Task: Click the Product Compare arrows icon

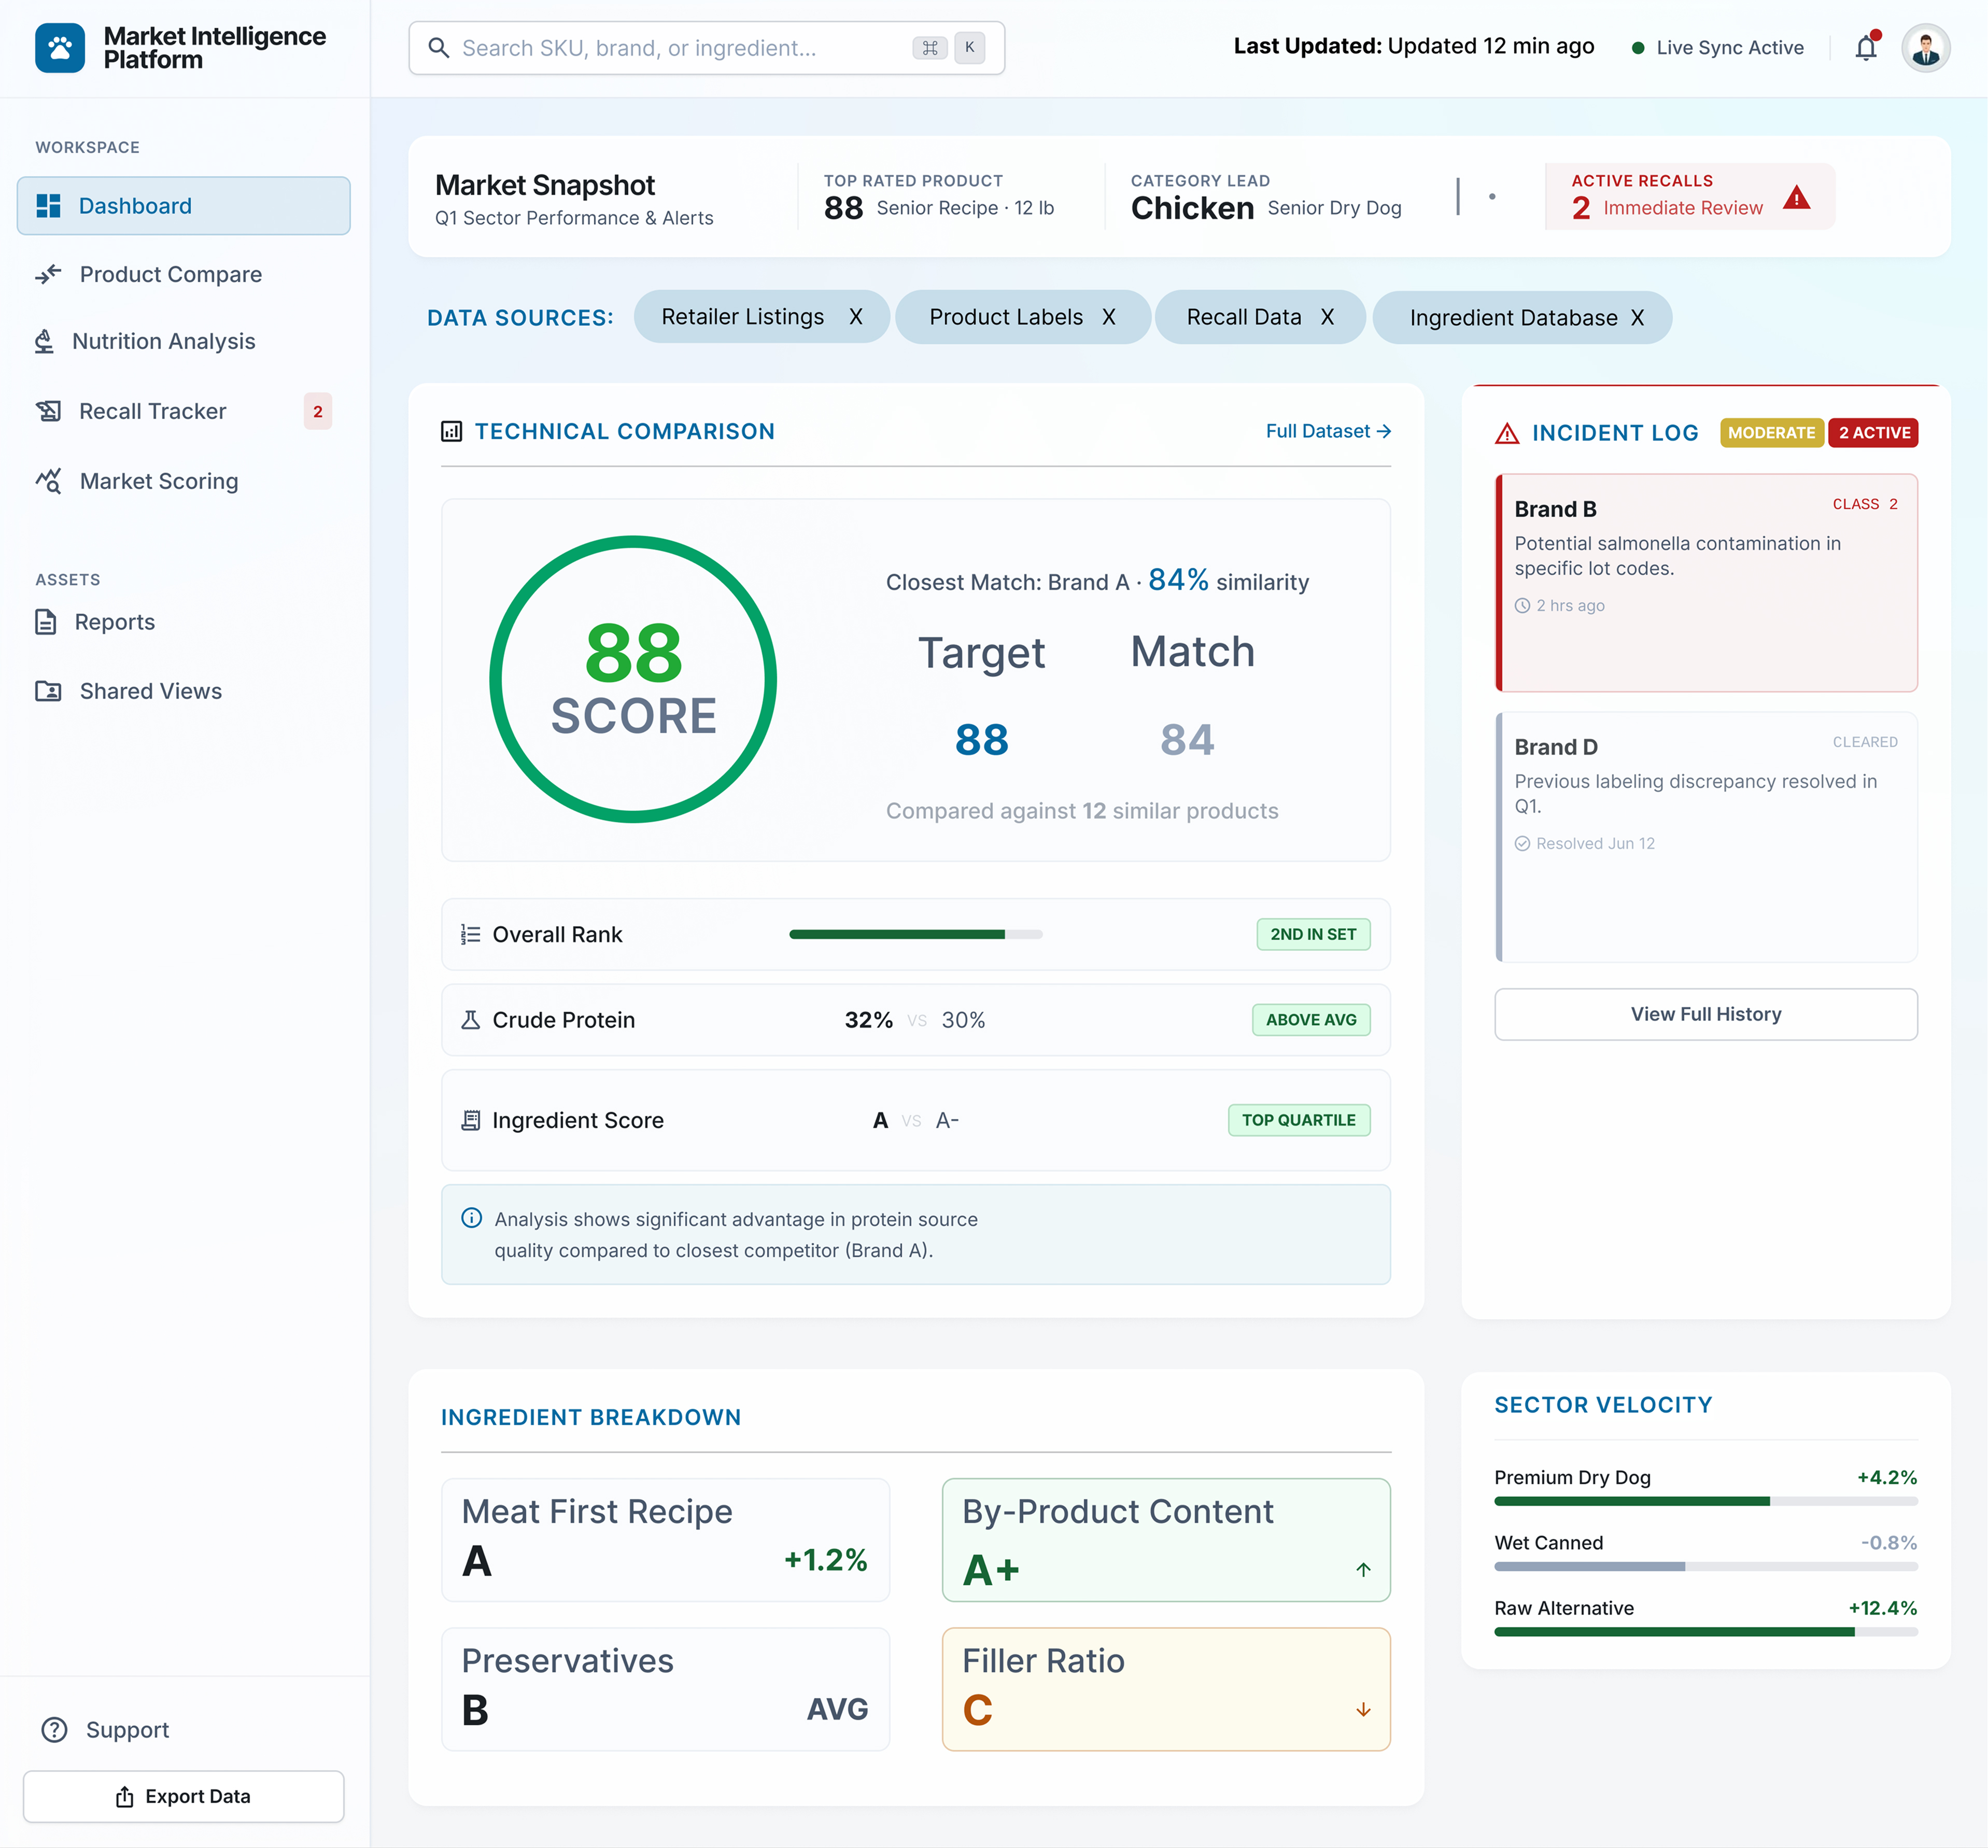Action: [48, 274]
